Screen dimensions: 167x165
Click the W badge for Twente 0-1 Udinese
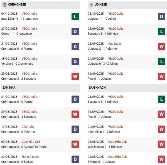point(162,159)
